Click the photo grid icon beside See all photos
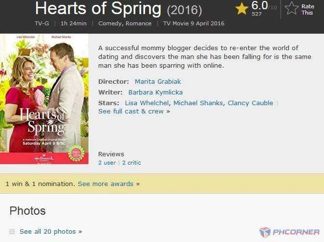Image resolution: width=324 pixels, height=242 pixels. (x=12, y=231)
